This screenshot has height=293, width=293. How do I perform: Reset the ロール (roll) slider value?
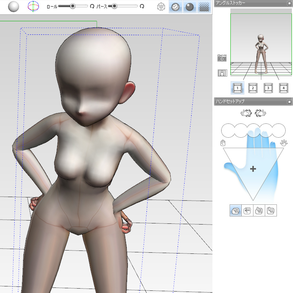[92, 6]
